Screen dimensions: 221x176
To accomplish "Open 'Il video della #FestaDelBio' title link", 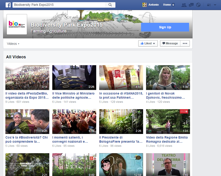I will (x=27, y=95).
